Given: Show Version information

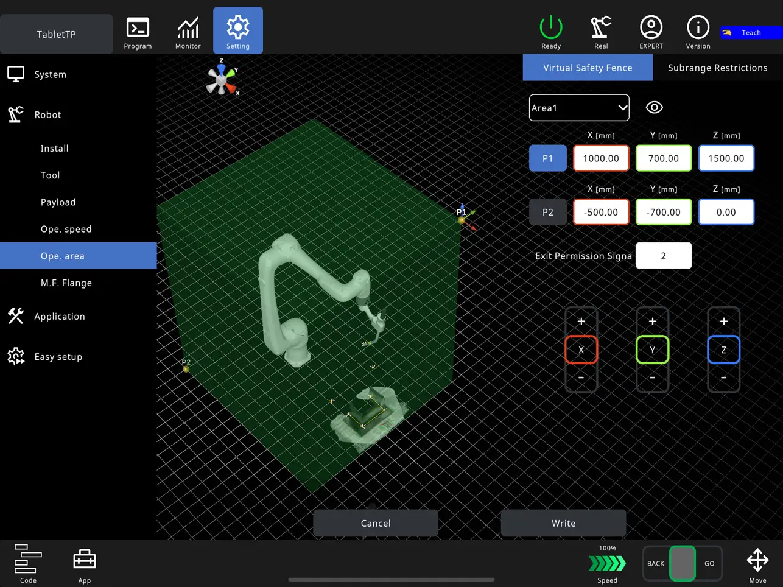Looking at the screenshot, I should 698,33.
